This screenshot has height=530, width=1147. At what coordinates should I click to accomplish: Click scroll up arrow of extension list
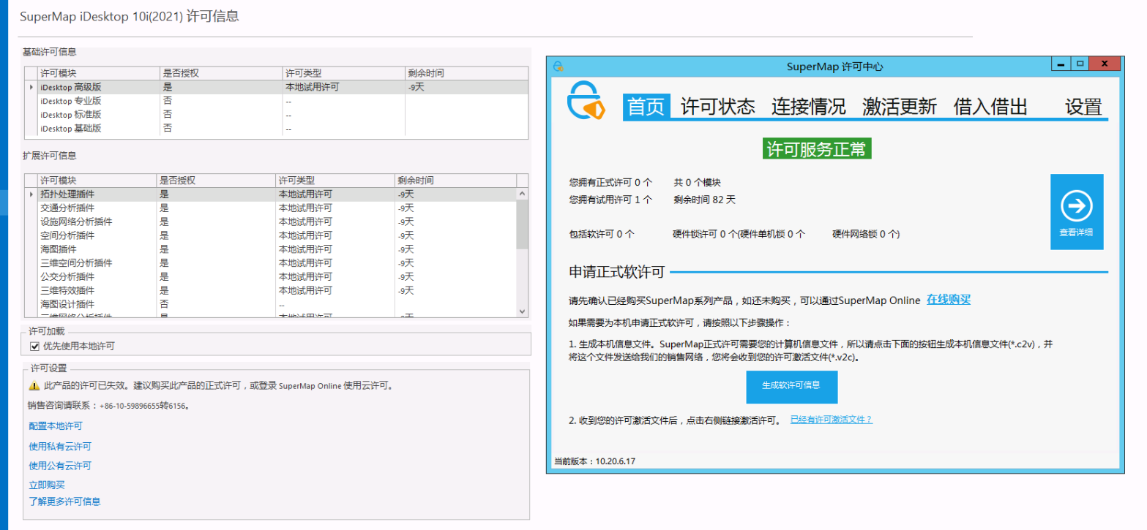[522, 194]
